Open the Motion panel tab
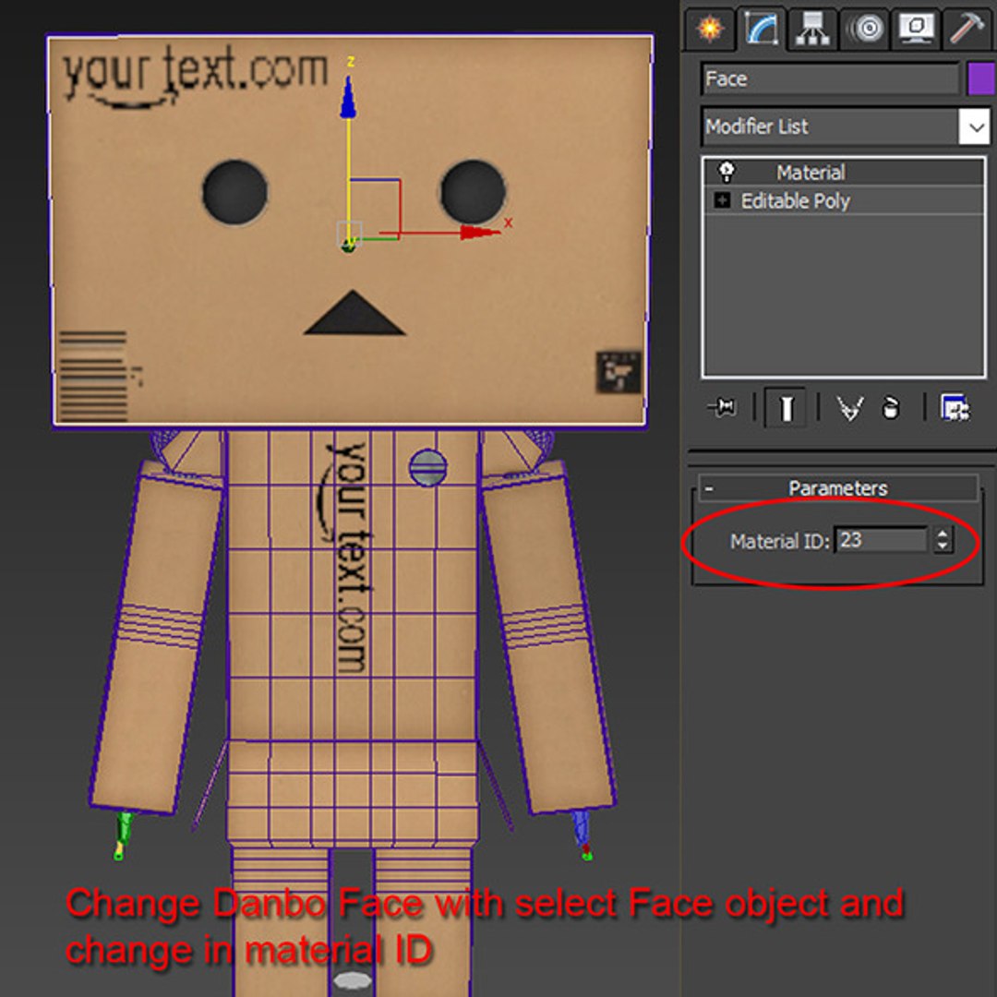This screenshot has height=997, width=997. click(x=865, y=29)
